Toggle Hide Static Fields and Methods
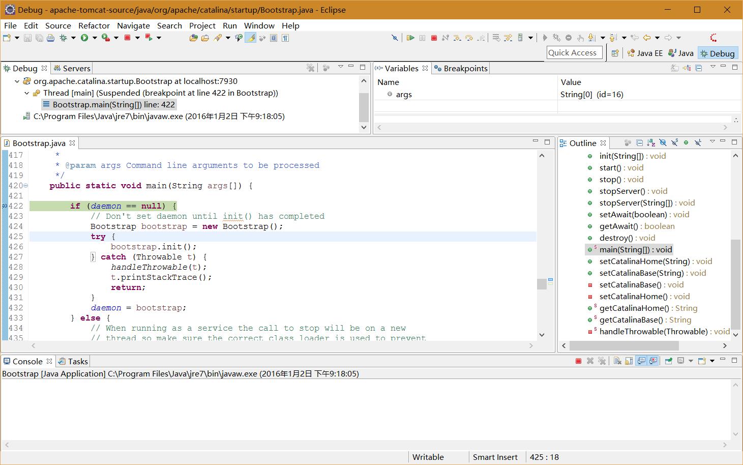The image size is (743, 465). click(674, 143)
